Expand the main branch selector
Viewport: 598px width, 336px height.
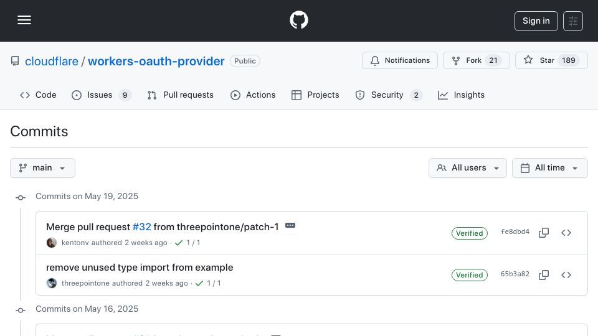pyautogui.click(x=43, y=168)
